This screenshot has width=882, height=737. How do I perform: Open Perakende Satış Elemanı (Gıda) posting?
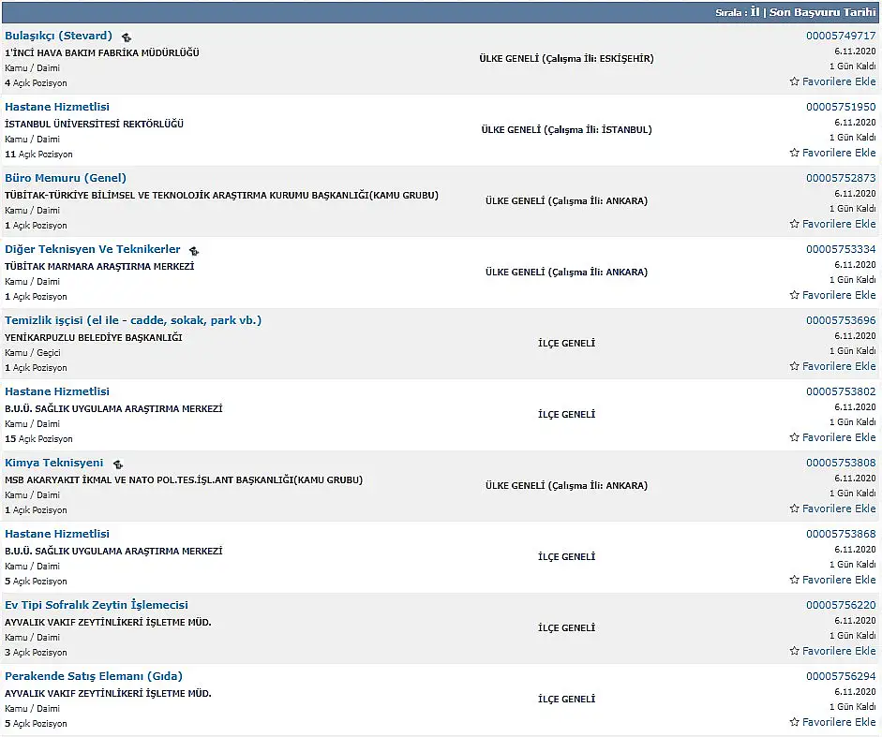[x=94, y=676]
